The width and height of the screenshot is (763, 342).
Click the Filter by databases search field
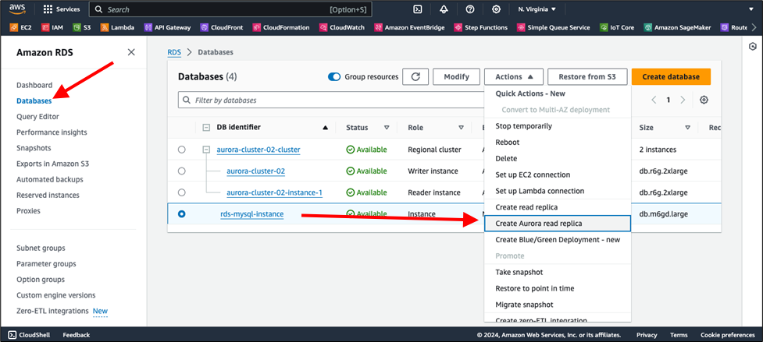click(x=328, y=100)
